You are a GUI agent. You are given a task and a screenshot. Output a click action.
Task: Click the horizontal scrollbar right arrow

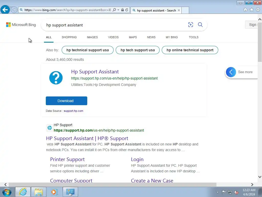(x=252, y=184)
